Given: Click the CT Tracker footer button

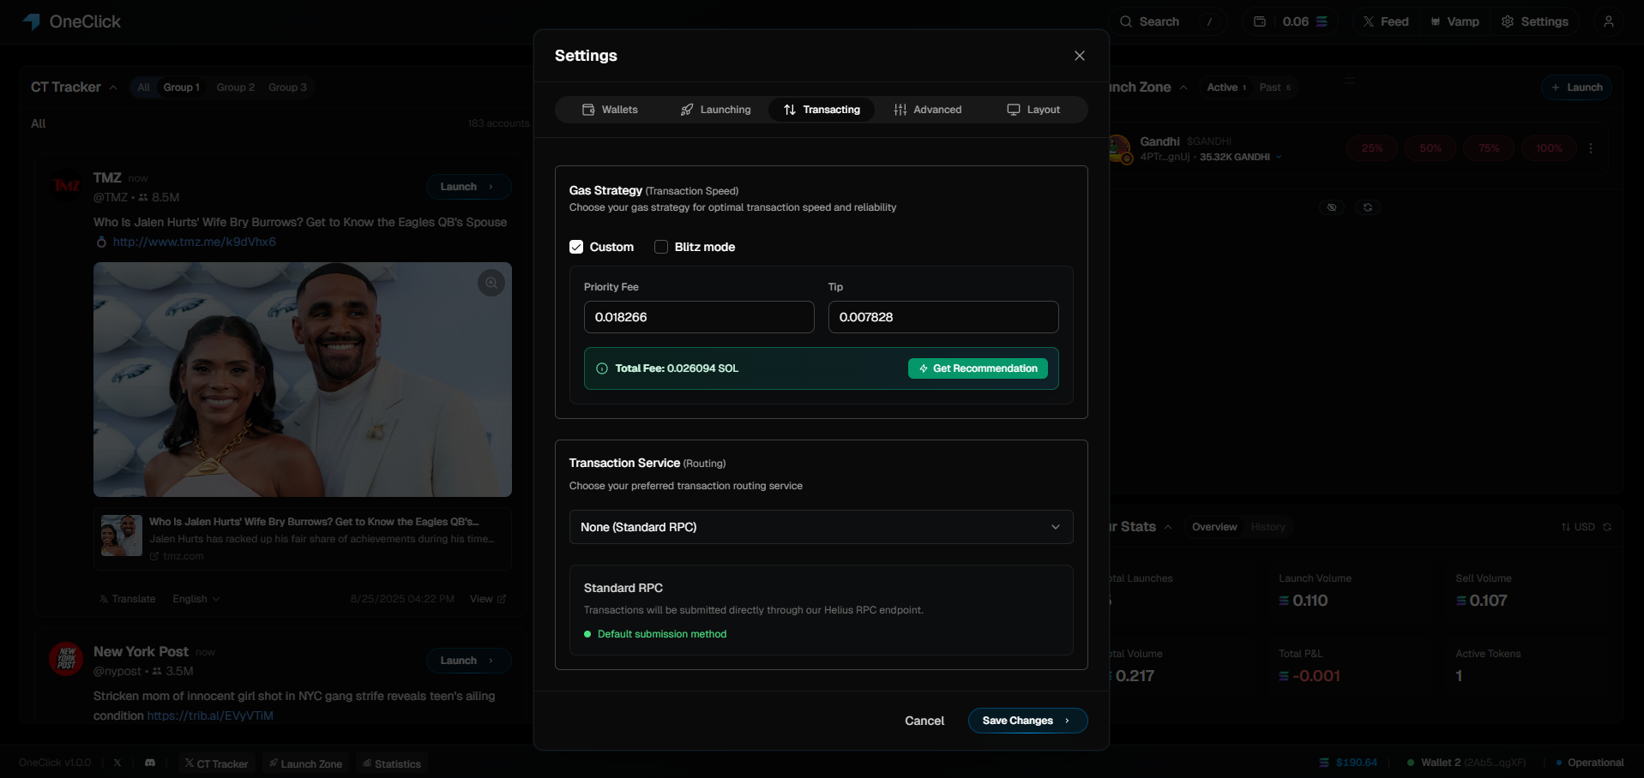Looking at the screenshot, I should tap(216, 763).
